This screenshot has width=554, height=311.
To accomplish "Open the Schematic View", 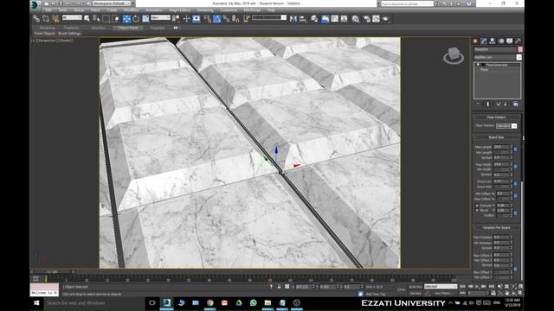I will click(x=344, y=19).
